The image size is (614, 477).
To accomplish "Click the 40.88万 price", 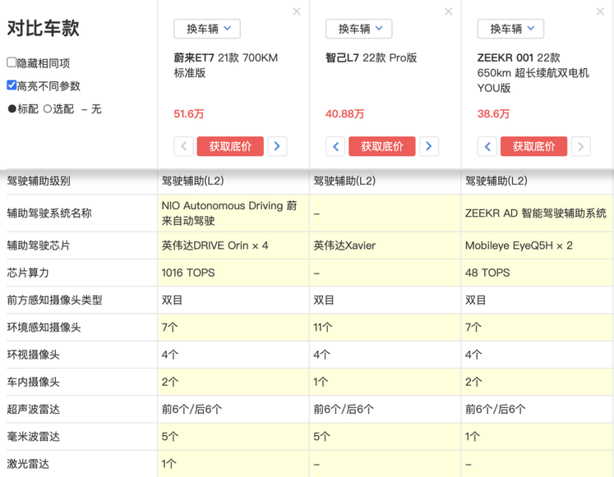I will click(344, 114).
